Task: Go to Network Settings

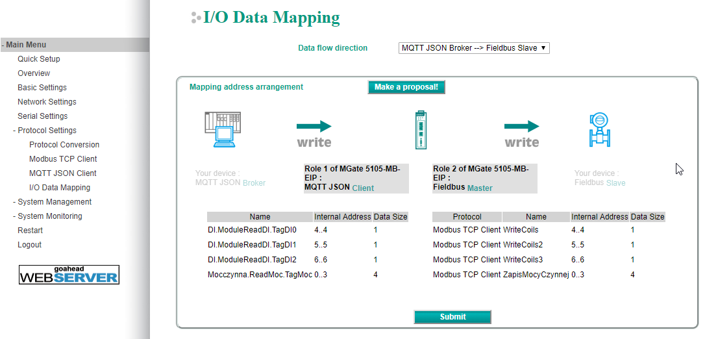Action: pos(47,102)
